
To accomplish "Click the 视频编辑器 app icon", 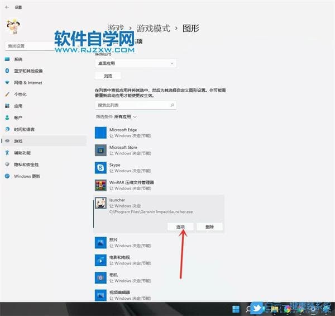I will click(100, 294).
